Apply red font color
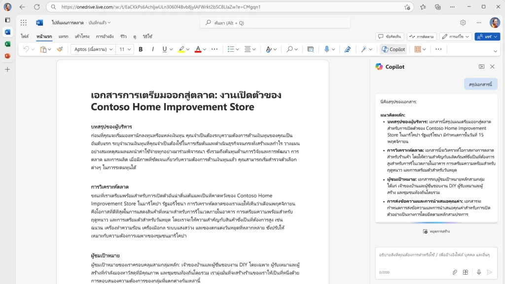The height and width of the screenshot is (284, 505). coord(198,49)
